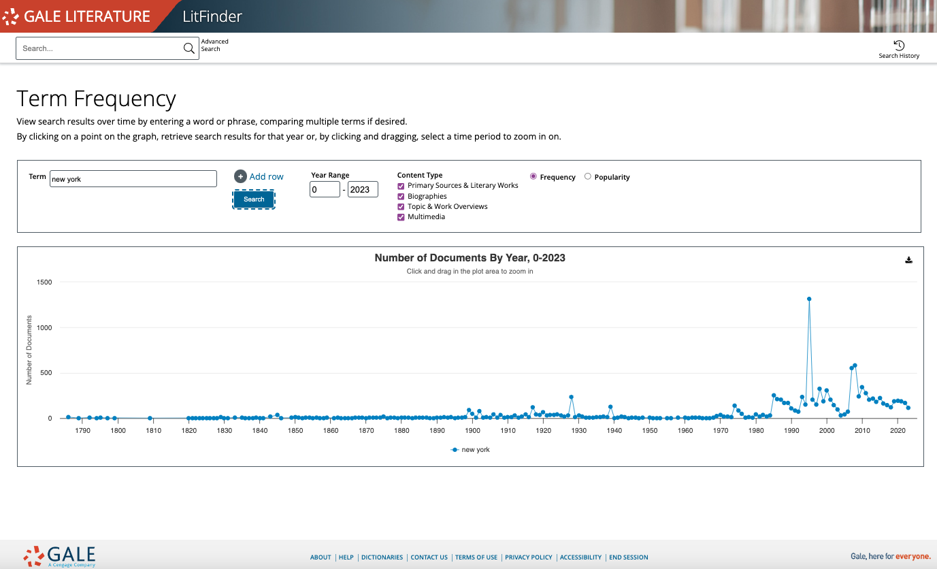Open the ABOUT footer link
The width and height of the screenshot is (937, 569).
tap(320, 557)
